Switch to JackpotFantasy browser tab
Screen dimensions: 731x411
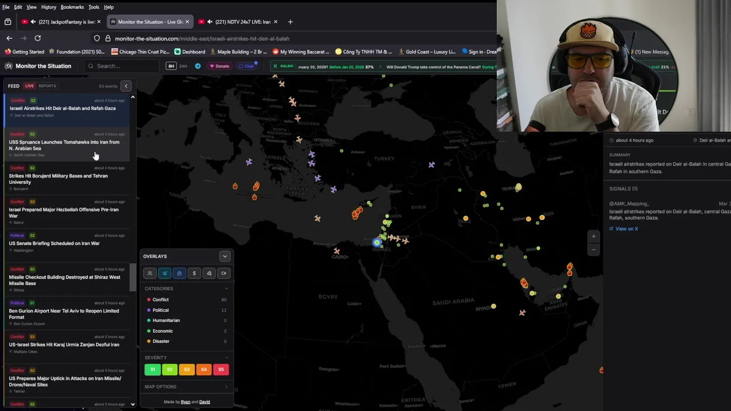click(x=61, y=22)
